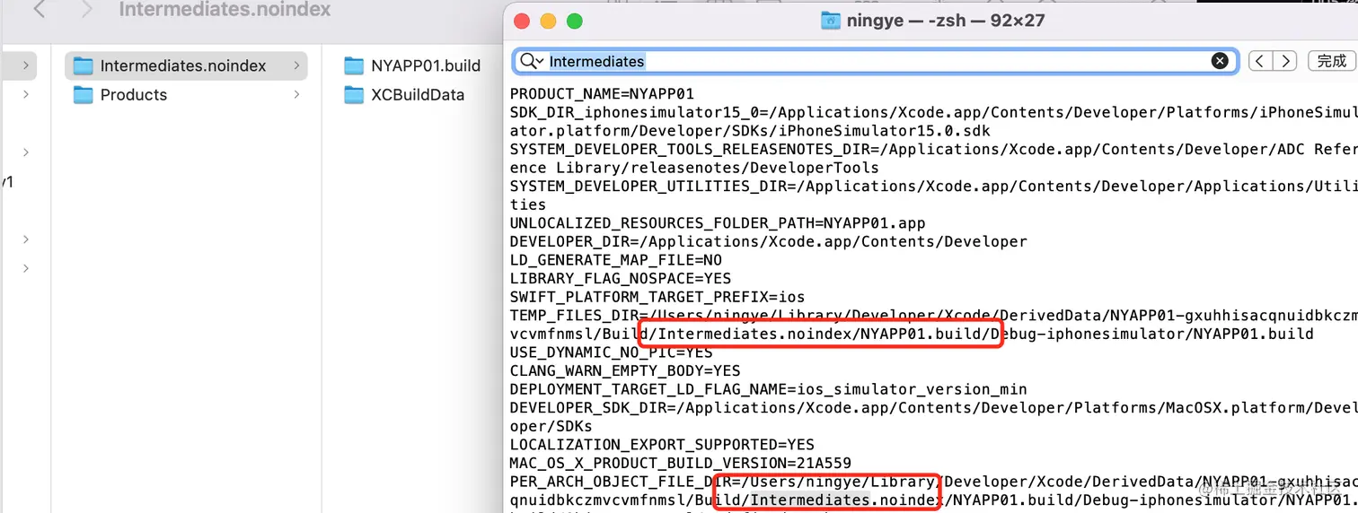Click the PRODUCT_NAME=NYAPP01 line

tap(602, 93)
